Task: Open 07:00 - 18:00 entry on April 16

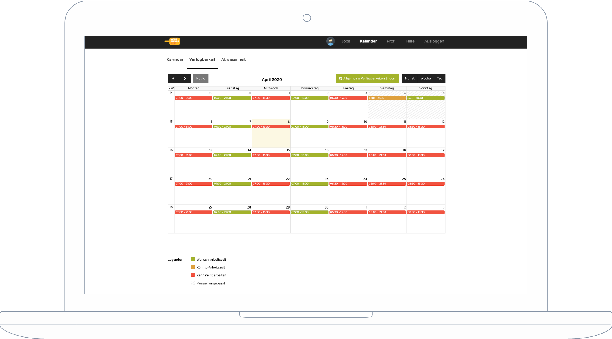Action: click(309, 155)
